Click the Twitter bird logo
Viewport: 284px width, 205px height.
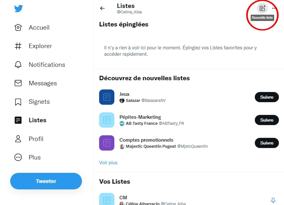pos(18,9)
